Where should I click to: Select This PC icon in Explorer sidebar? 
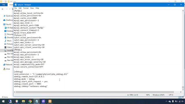tap(4, 24)
